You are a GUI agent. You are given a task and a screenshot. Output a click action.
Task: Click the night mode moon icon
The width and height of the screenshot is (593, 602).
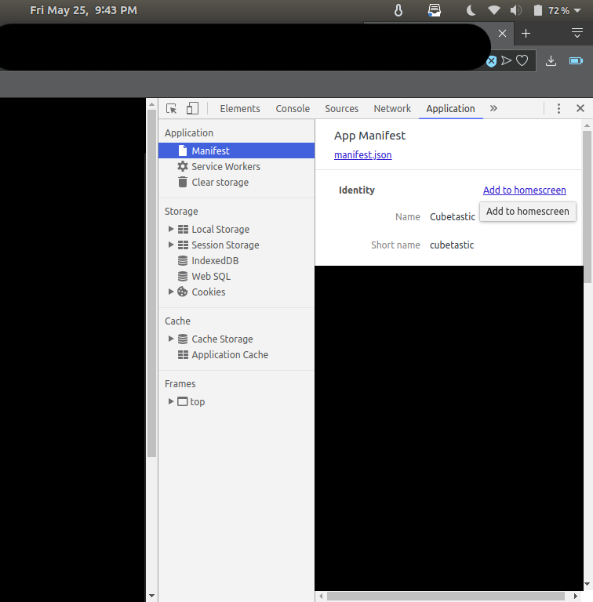pyautogui.click(x=471, y=10)
